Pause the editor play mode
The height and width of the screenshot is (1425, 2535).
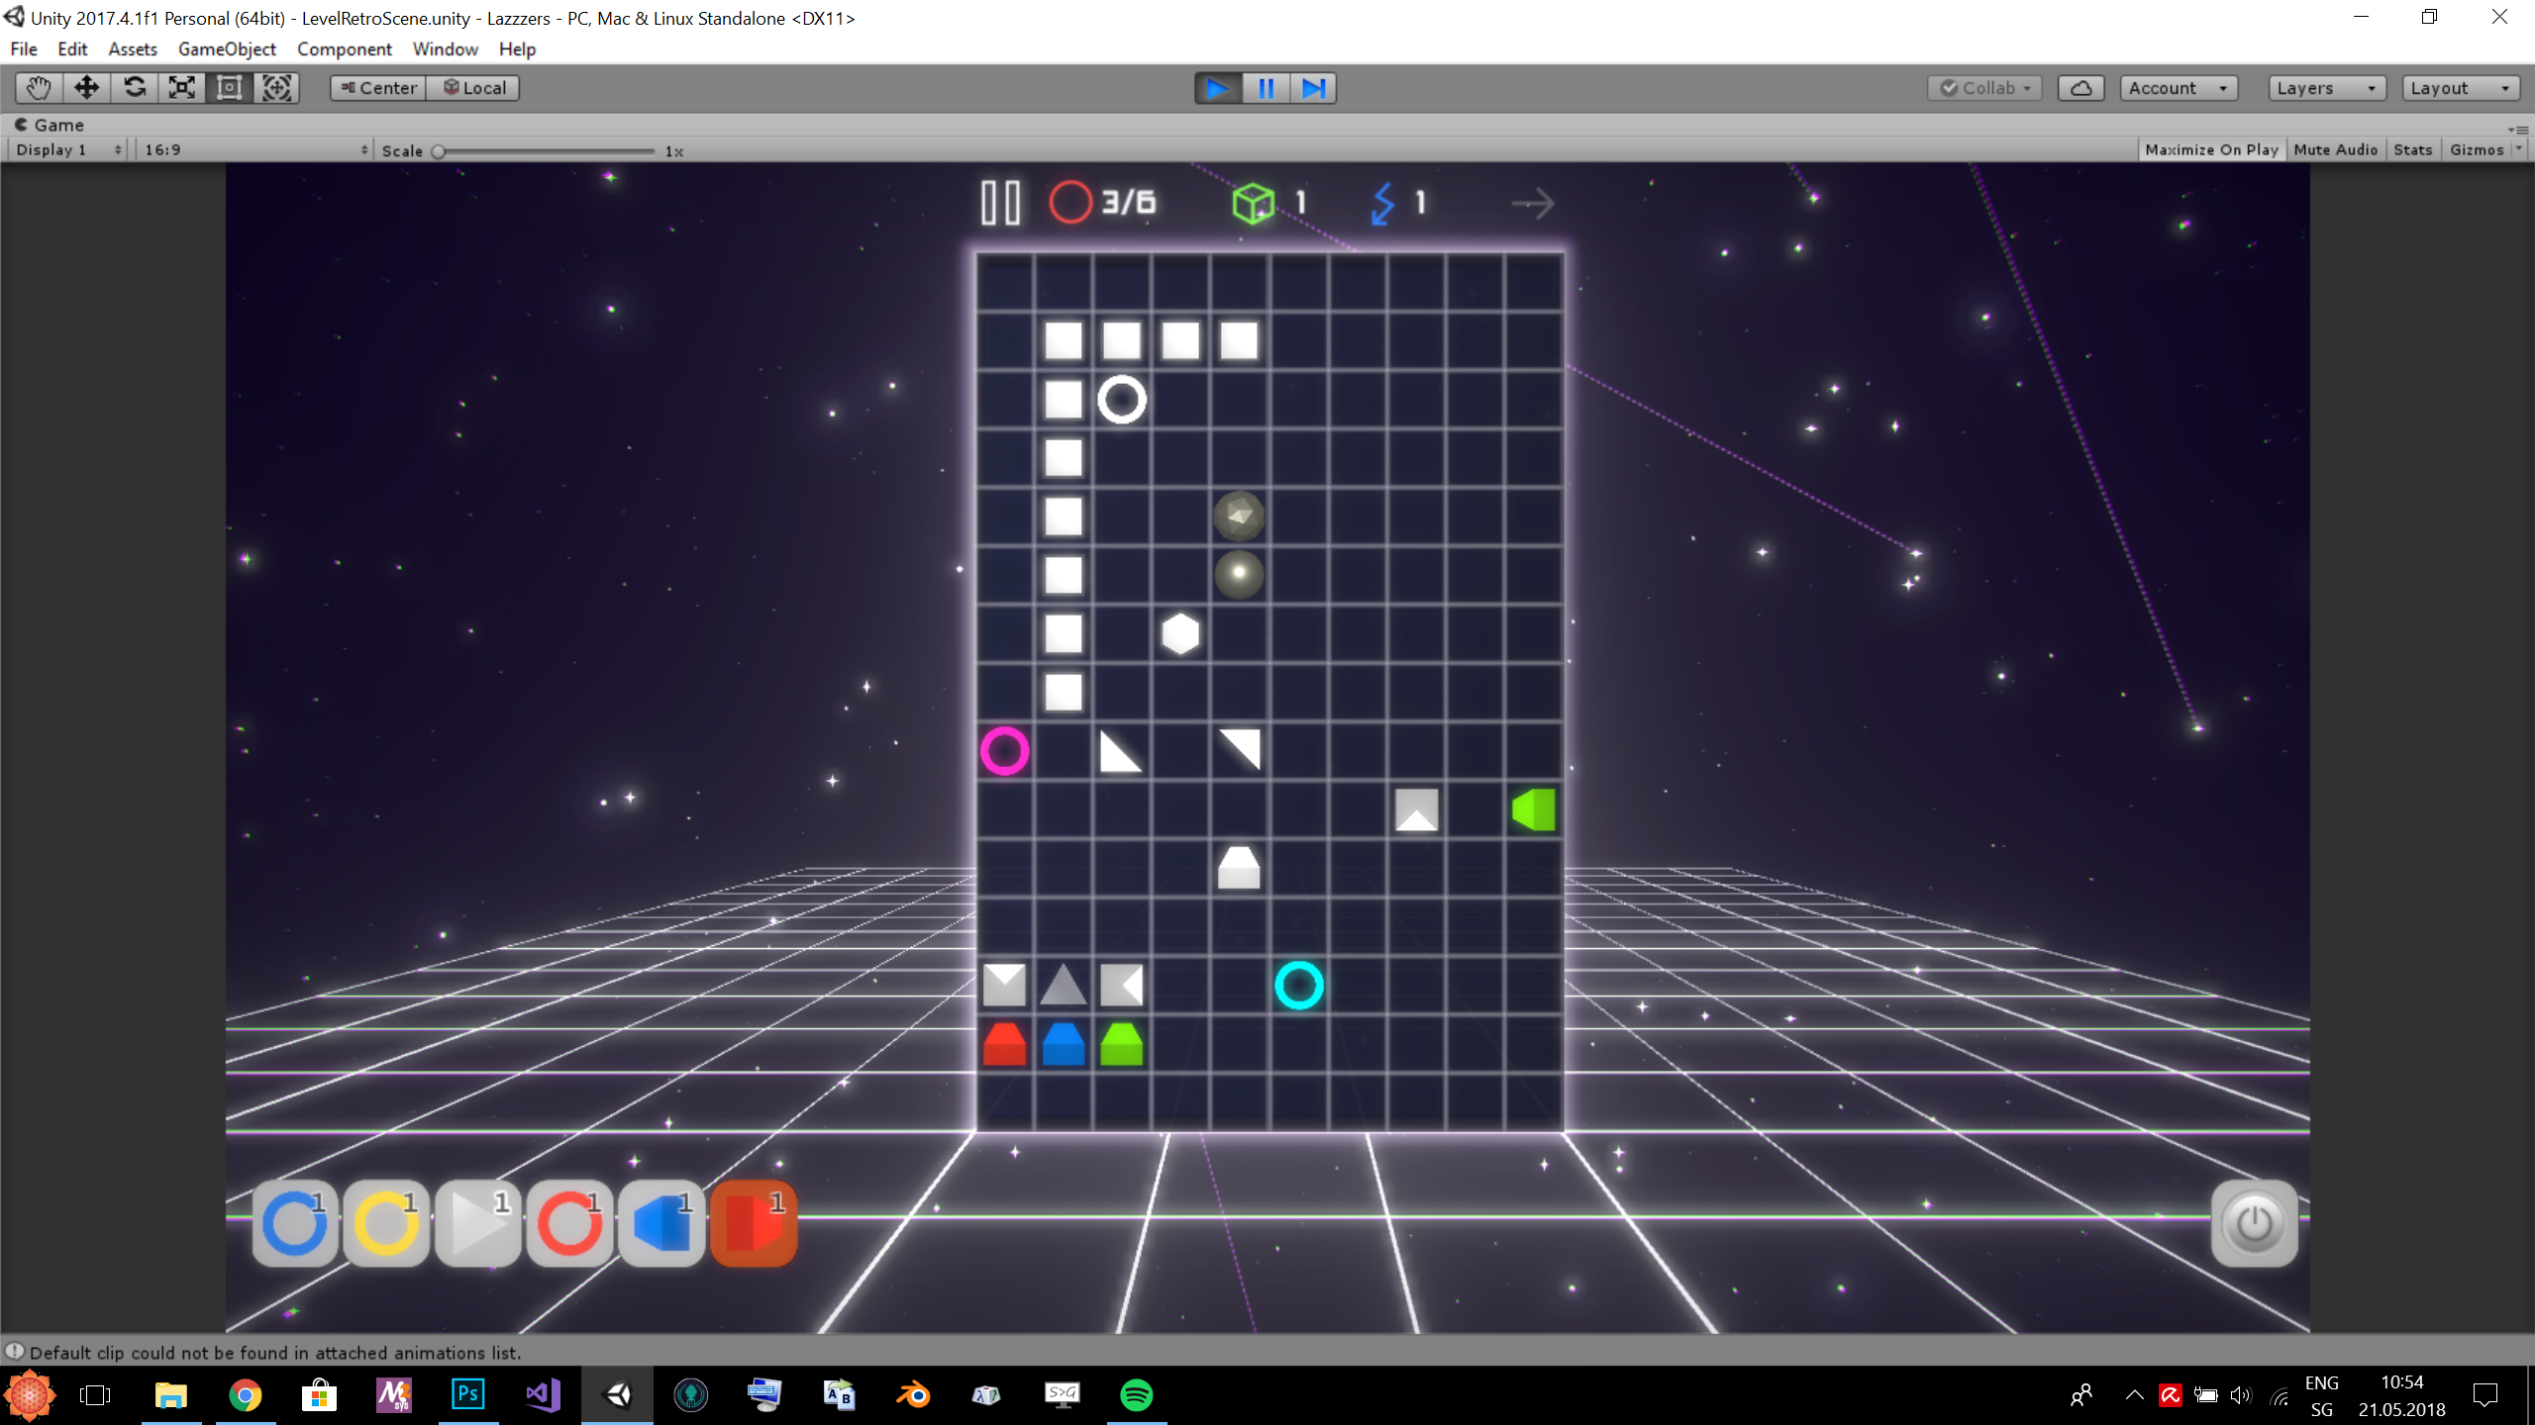click(1266, 88)
